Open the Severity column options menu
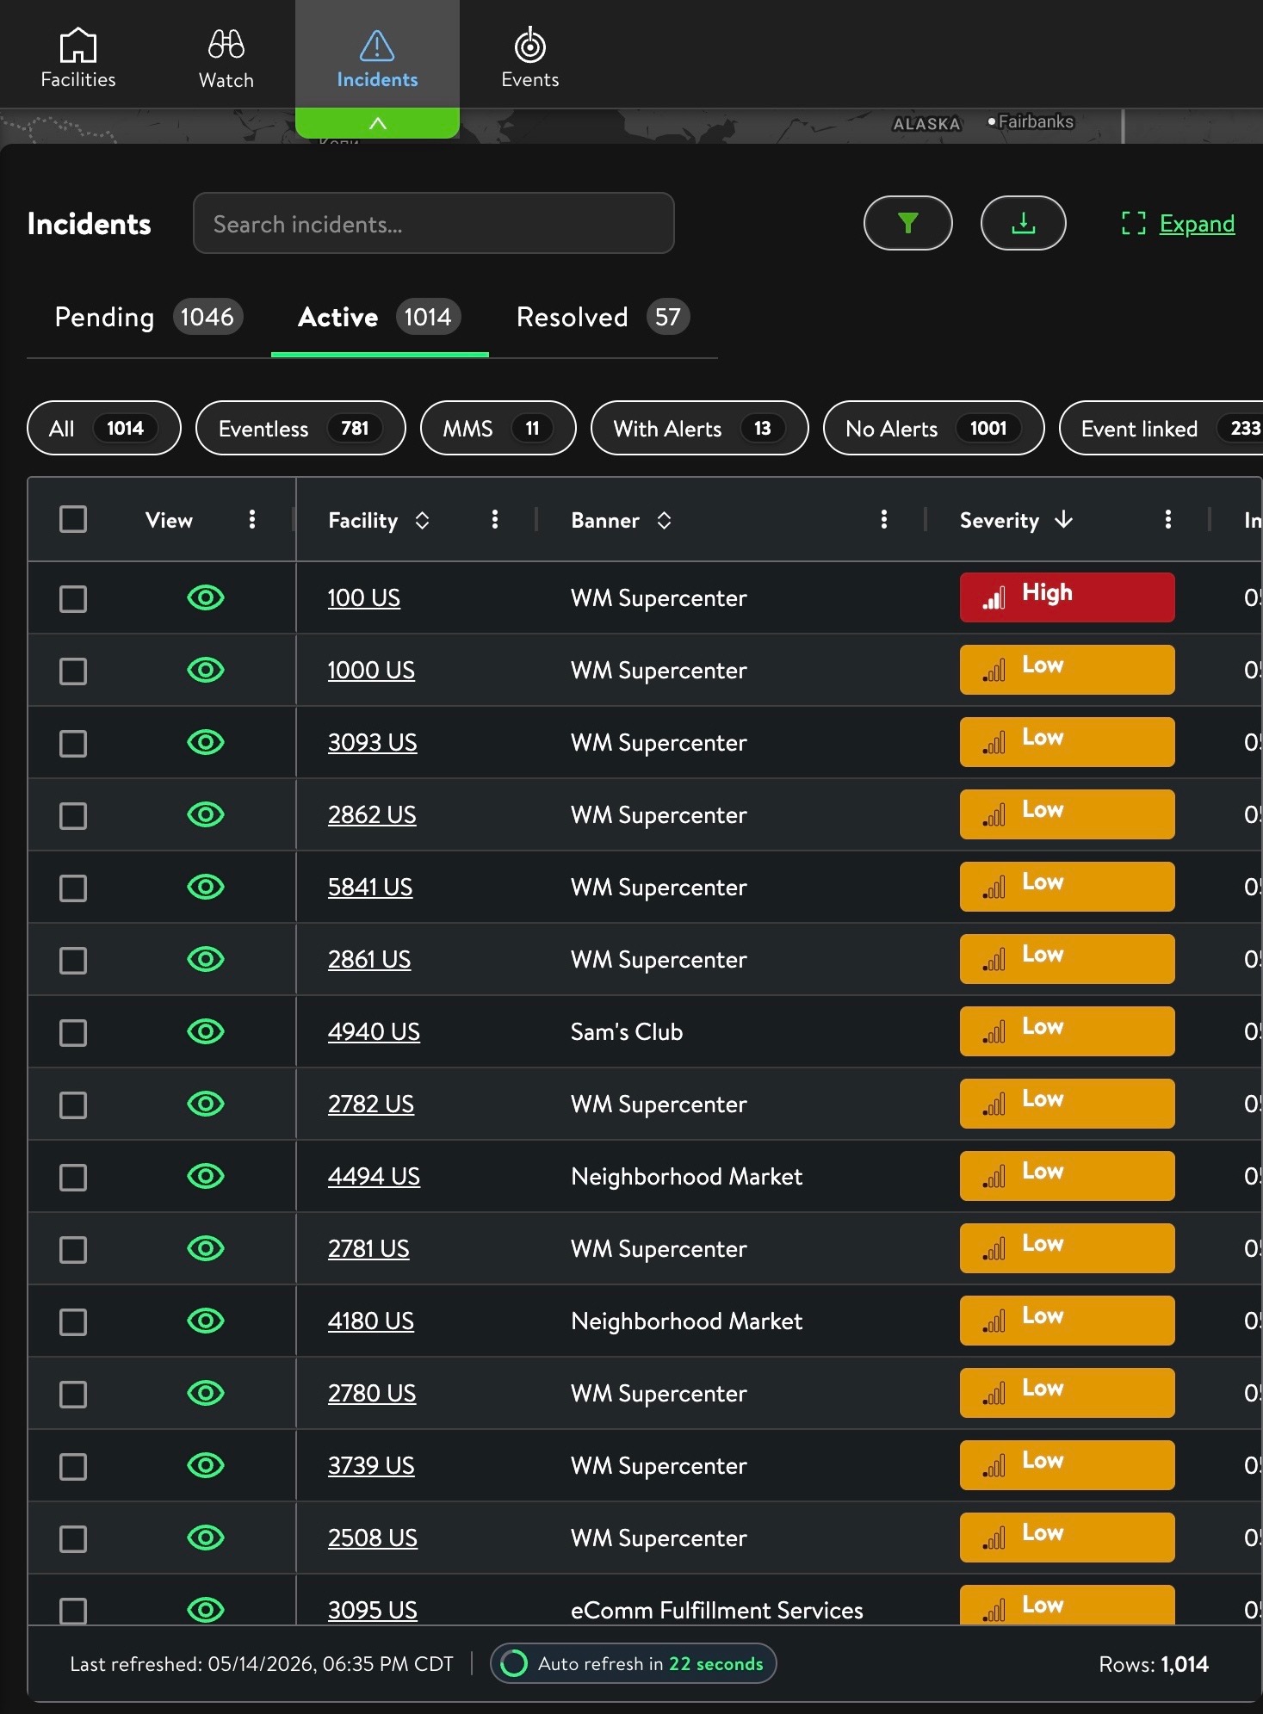1263x1714 pixels. coord(1168,519)
